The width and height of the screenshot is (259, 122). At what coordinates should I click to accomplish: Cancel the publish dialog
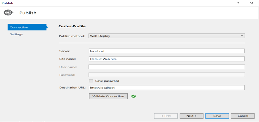243,116
